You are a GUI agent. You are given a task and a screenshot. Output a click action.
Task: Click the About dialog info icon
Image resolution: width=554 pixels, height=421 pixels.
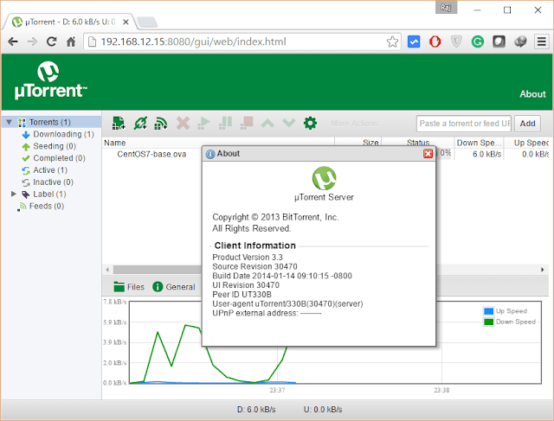tap(210, 154)
